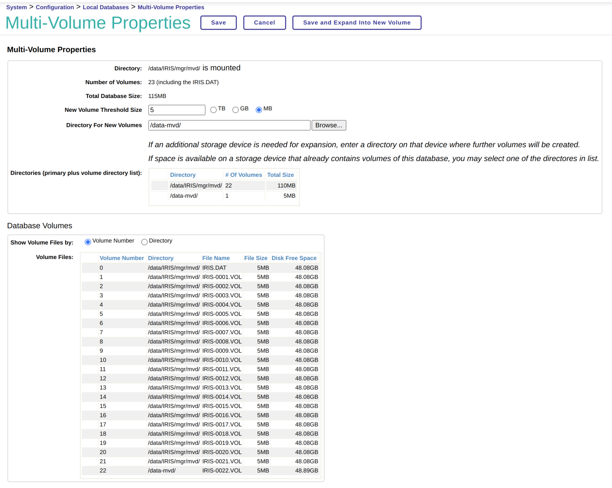The height and width of the screenshot is (488, 612).
Task: Navigate to Local Databases breadcrumb
Action: click(x=105, y=7)
